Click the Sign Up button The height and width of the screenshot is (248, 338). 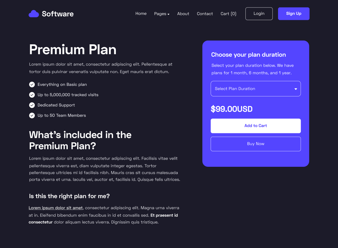[x=294, y=14]
